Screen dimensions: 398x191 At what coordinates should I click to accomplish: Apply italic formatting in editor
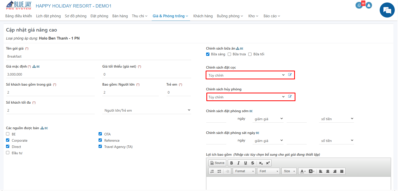[x=238, y=163]
